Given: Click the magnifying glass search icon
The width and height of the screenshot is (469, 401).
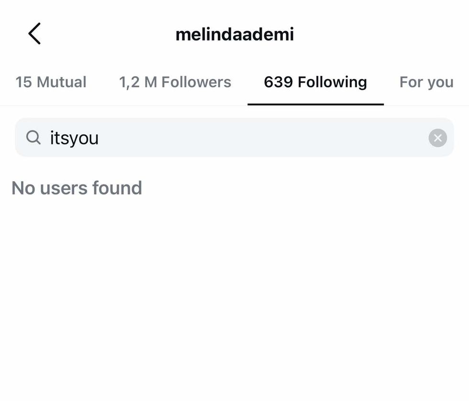Looking at the screenshot, I should (x=33, y=138).
